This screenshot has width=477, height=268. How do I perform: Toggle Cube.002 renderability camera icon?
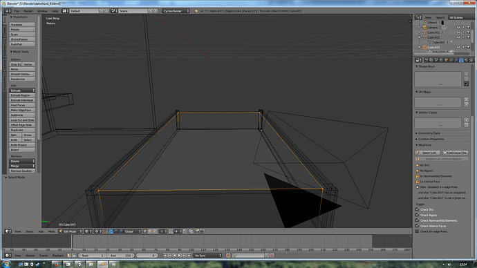(468, 37)
